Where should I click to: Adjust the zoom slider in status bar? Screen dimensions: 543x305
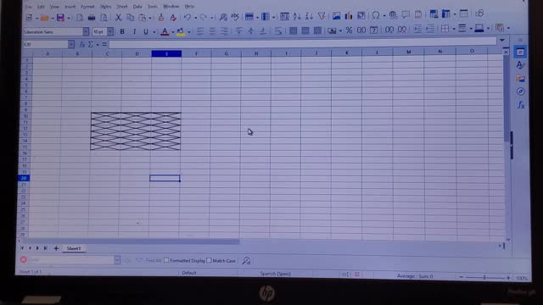(x=484, y=277)
